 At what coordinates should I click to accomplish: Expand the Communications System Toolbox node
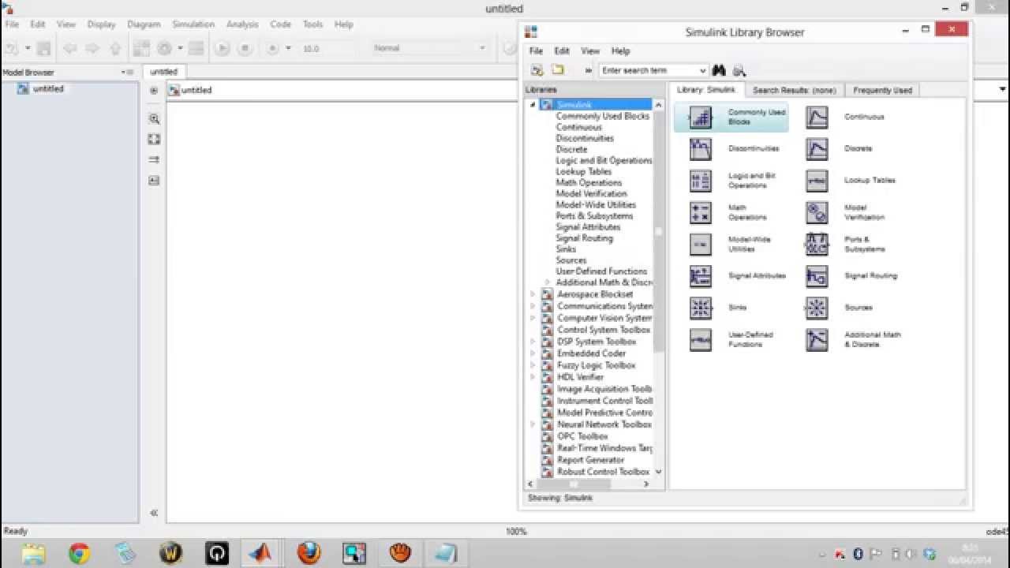coord(533,306)
